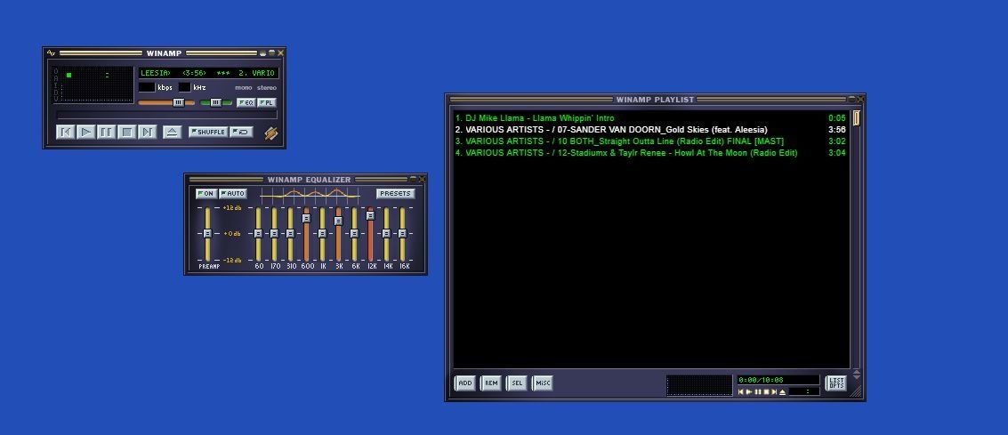Click the PREAMP slider handle
Image resolution: width=1008 pixels, height=435 pixels.
(207, 234)
